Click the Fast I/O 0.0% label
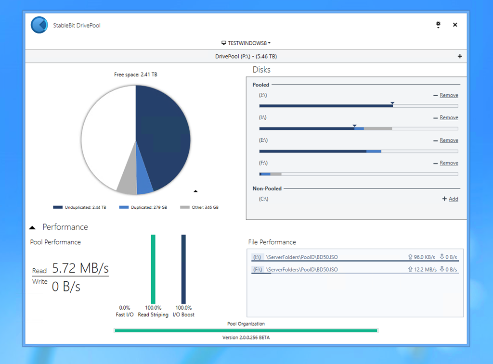 [x=125, y=308]
